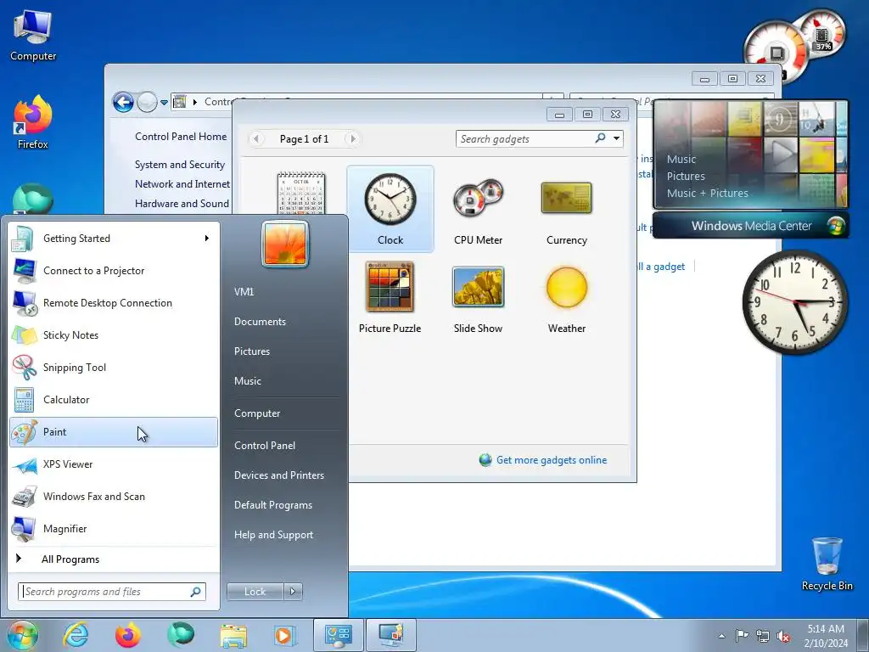Expand All Programs list
Screen dimensions: 869x652
pyautogui.click(x=114, y=559)
